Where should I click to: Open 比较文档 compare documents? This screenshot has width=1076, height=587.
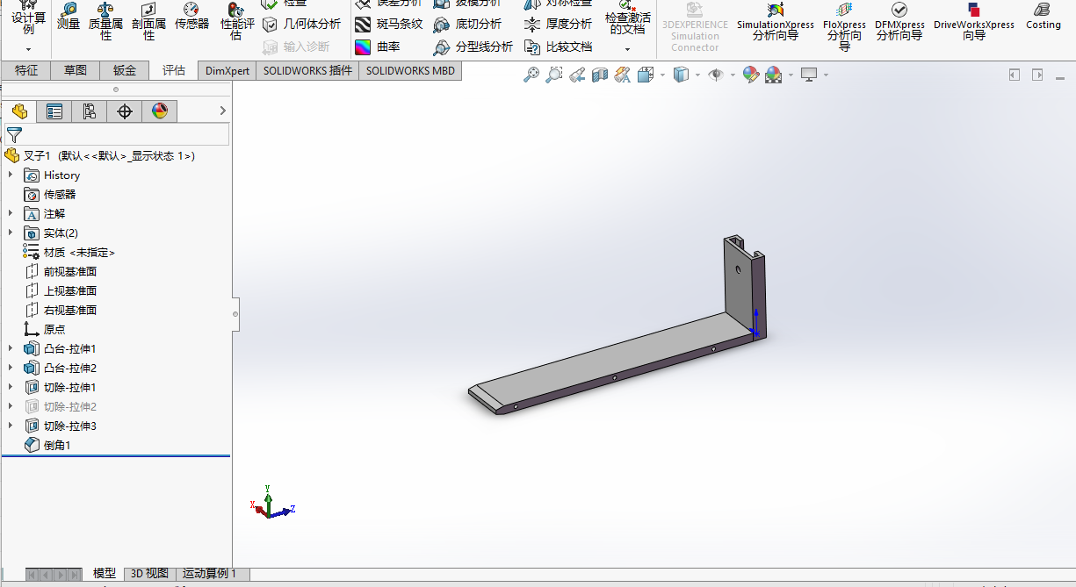point(558,47)
